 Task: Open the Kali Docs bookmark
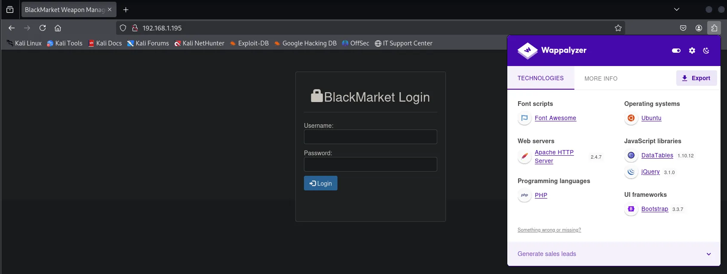(x=105, y=43)
